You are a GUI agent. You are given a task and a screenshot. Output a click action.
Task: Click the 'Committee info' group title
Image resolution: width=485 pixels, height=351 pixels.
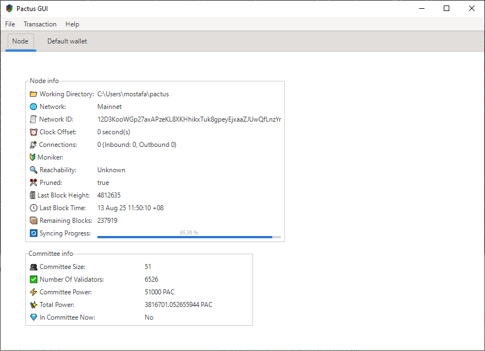click(x=51, y=254)
